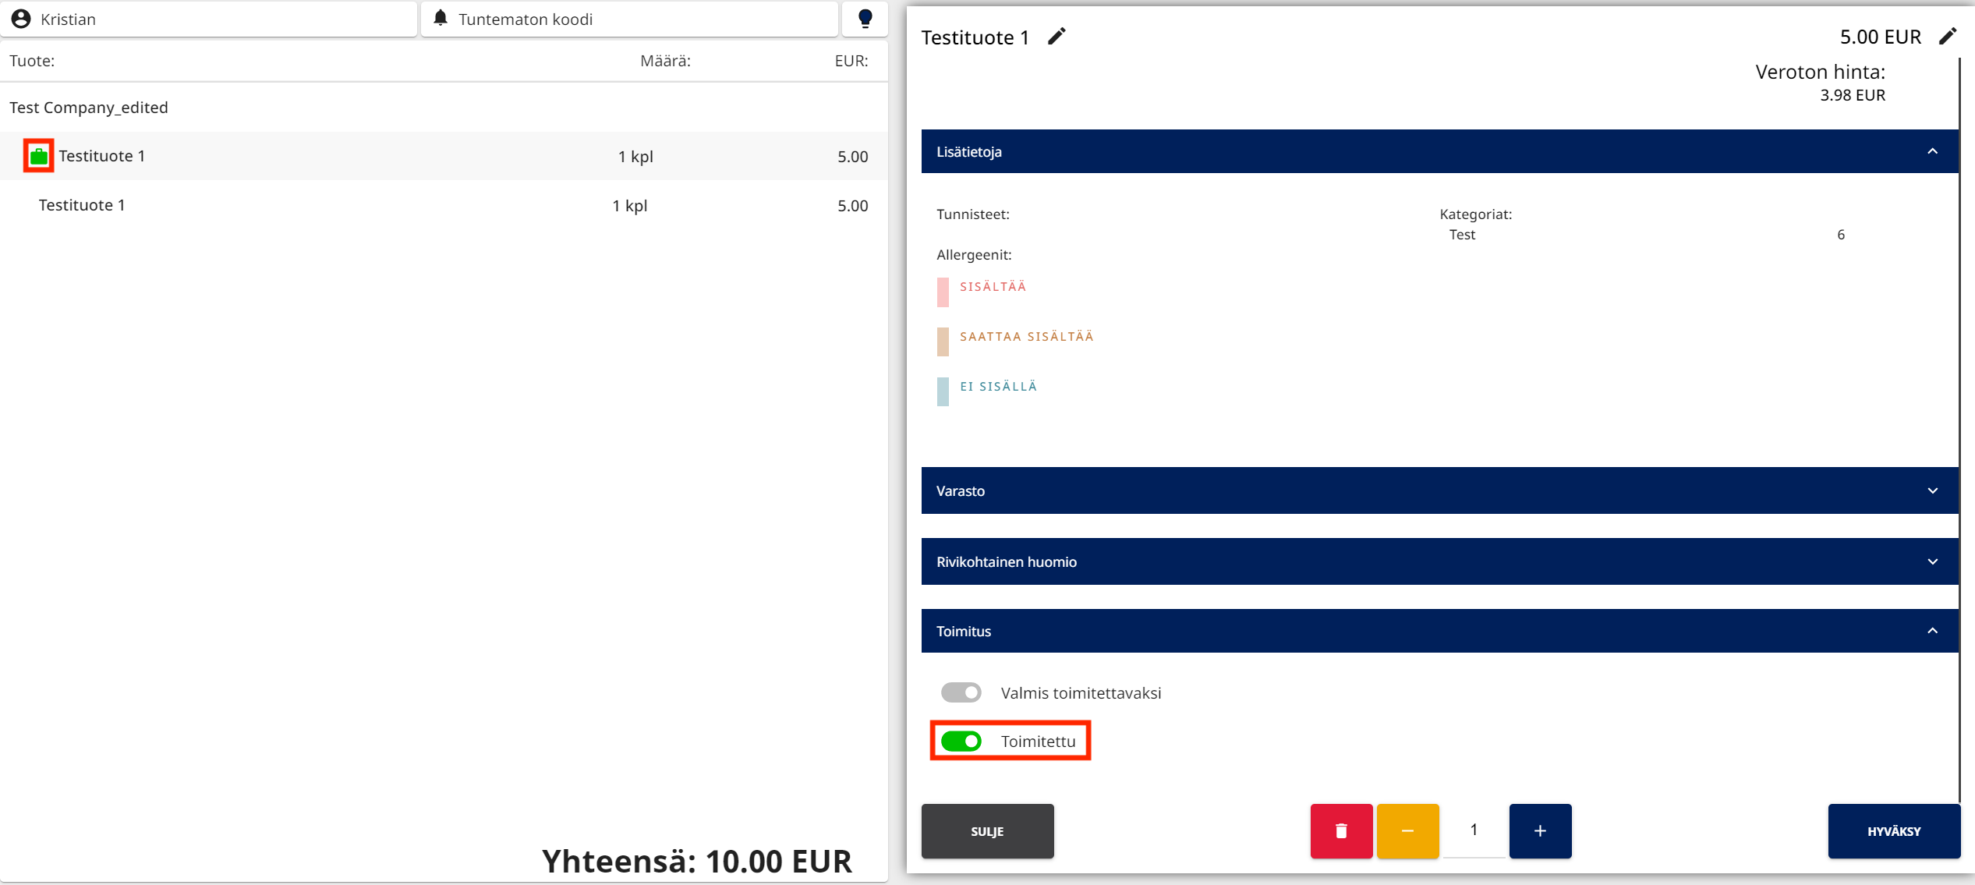Collapse the Toimitus section chevron
Viewport: 1975px width, 885px height.
pyautogui.click(x=1931, y=631)
